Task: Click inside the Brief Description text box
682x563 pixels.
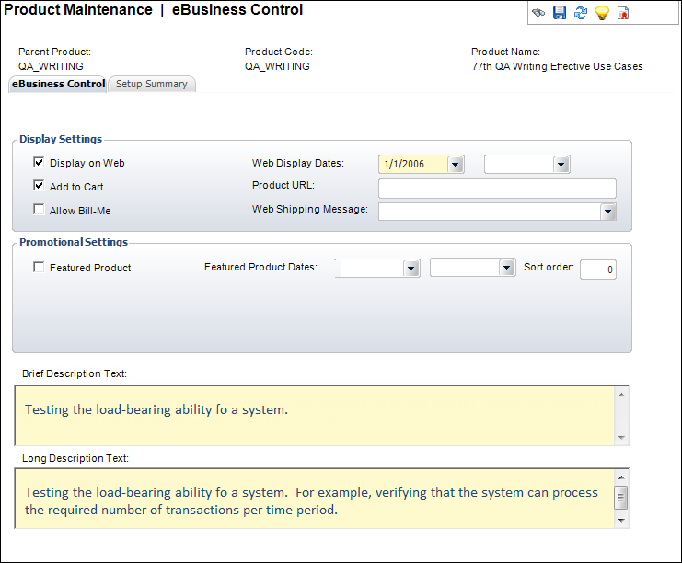Action: [315, 415]
